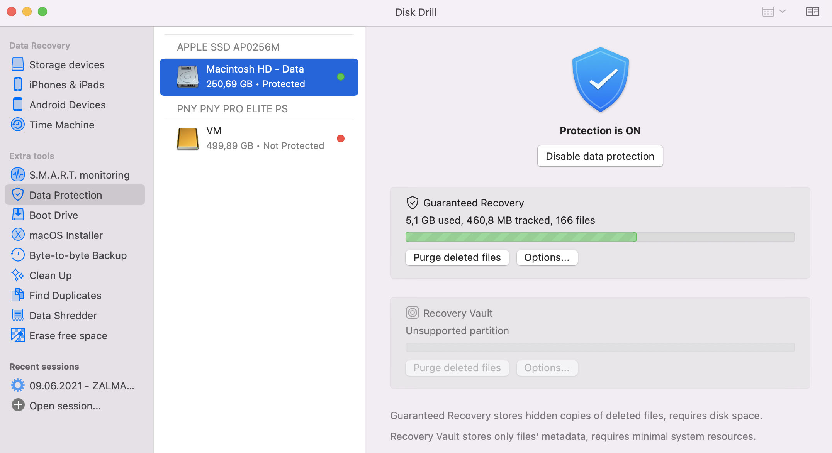This screenshot has width=832, height=453.
Task: Click the 'Protection is ON' status text
Action: (x=600, y=131)
